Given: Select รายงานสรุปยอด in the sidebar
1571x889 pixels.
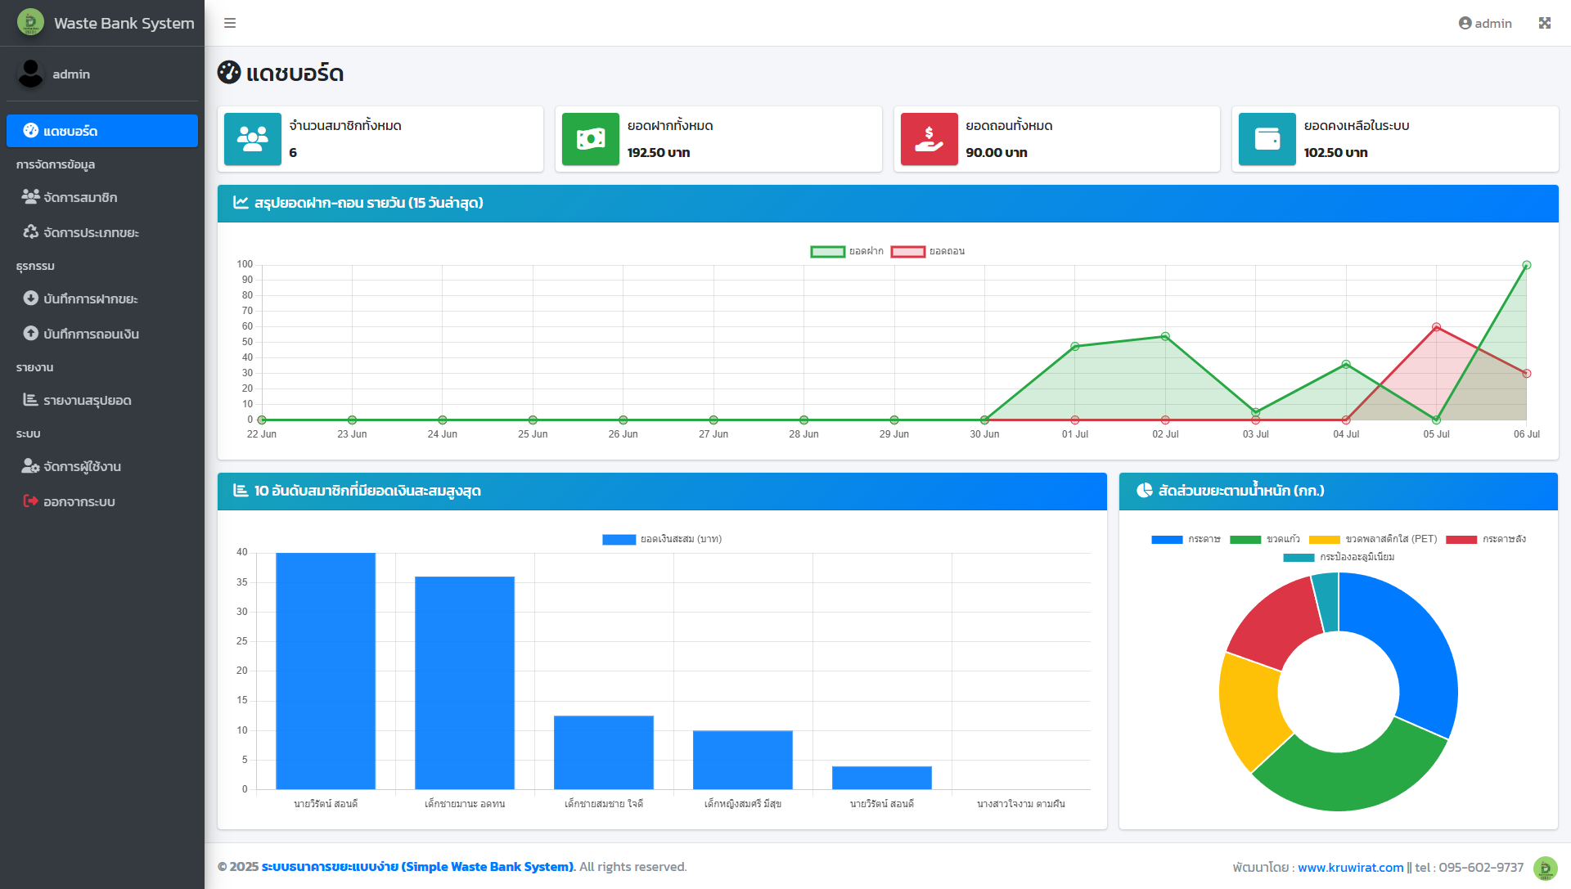Looking at the screenshot, I should [x=87, y=400].
